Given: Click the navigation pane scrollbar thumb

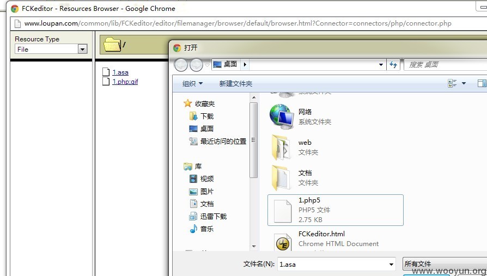Looking at the screenshot, I should click(254, 140).
